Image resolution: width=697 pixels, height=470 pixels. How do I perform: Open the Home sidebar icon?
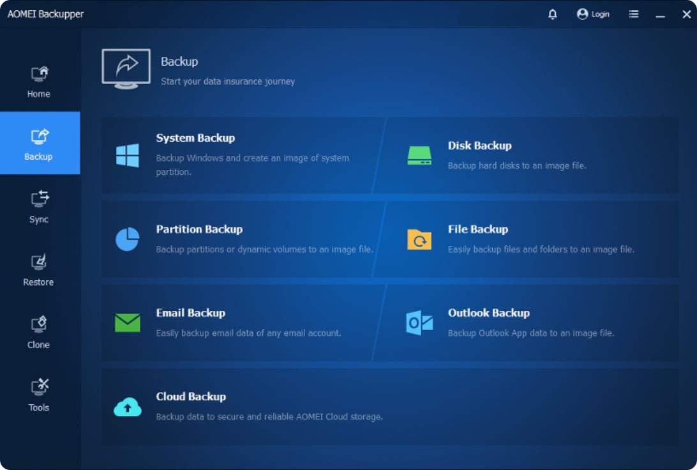(39, 74)
